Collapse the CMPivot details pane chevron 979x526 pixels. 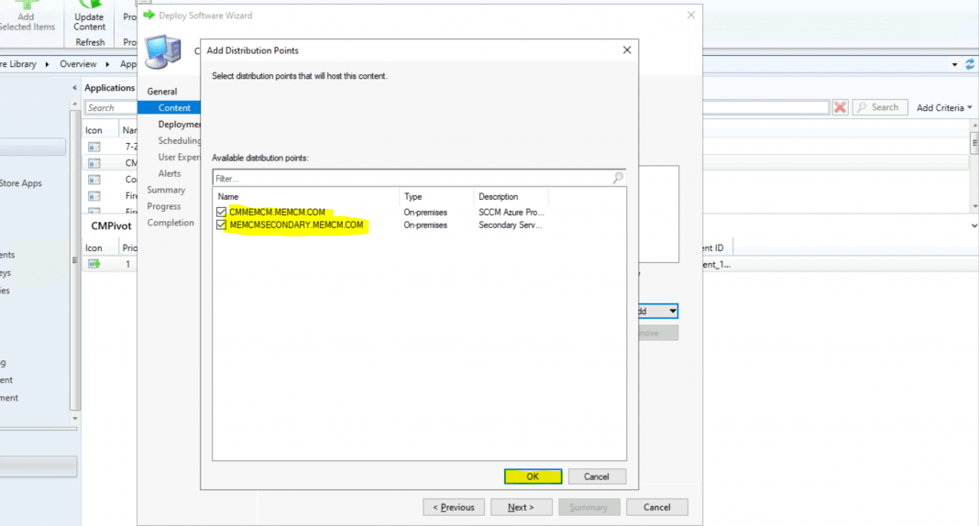973,224
